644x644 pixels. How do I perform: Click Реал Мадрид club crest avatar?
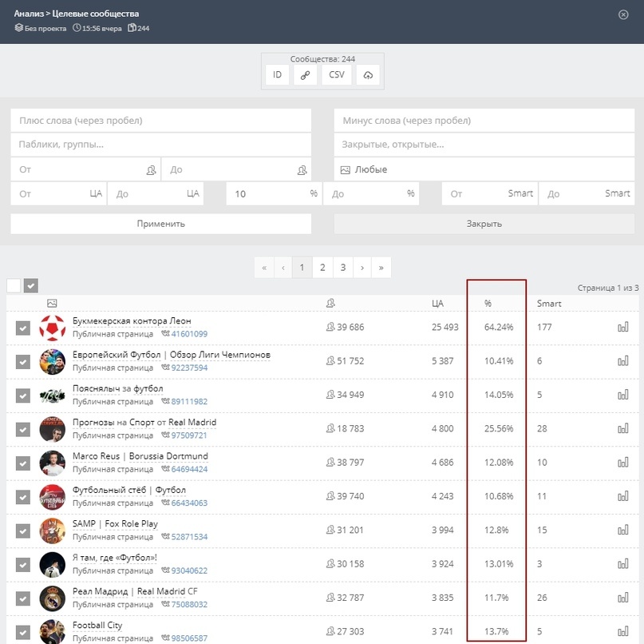52,598
